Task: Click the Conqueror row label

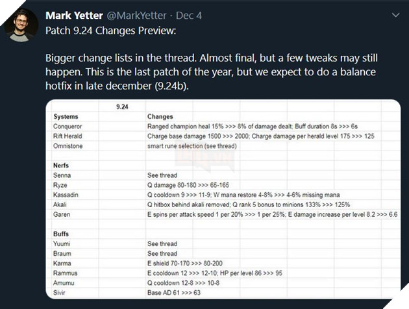Action: (70, 126)
